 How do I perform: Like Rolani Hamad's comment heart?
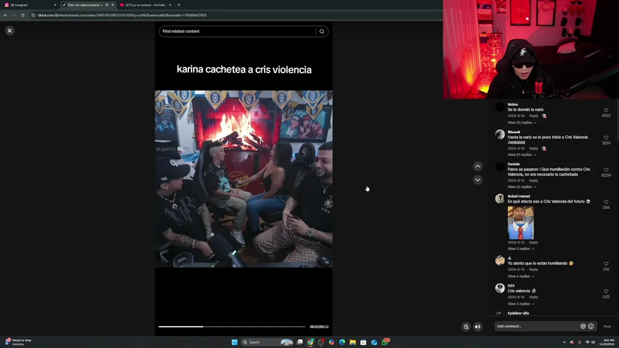point(606,202)
